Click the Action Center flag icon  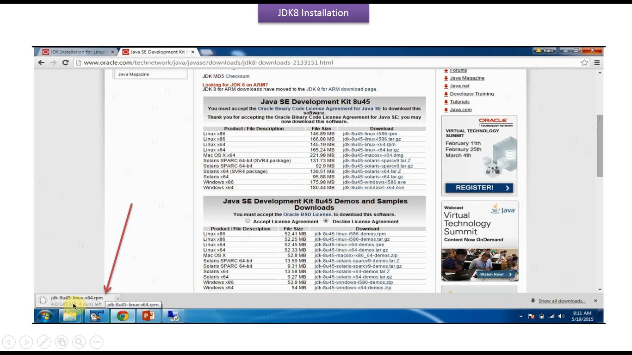[531, 317]
